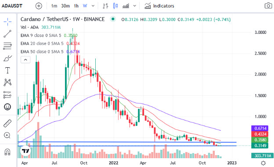Select the Text annotation tool
This screenshot has width=274, height=167.
pyautogui.click(x=7, y=70)
